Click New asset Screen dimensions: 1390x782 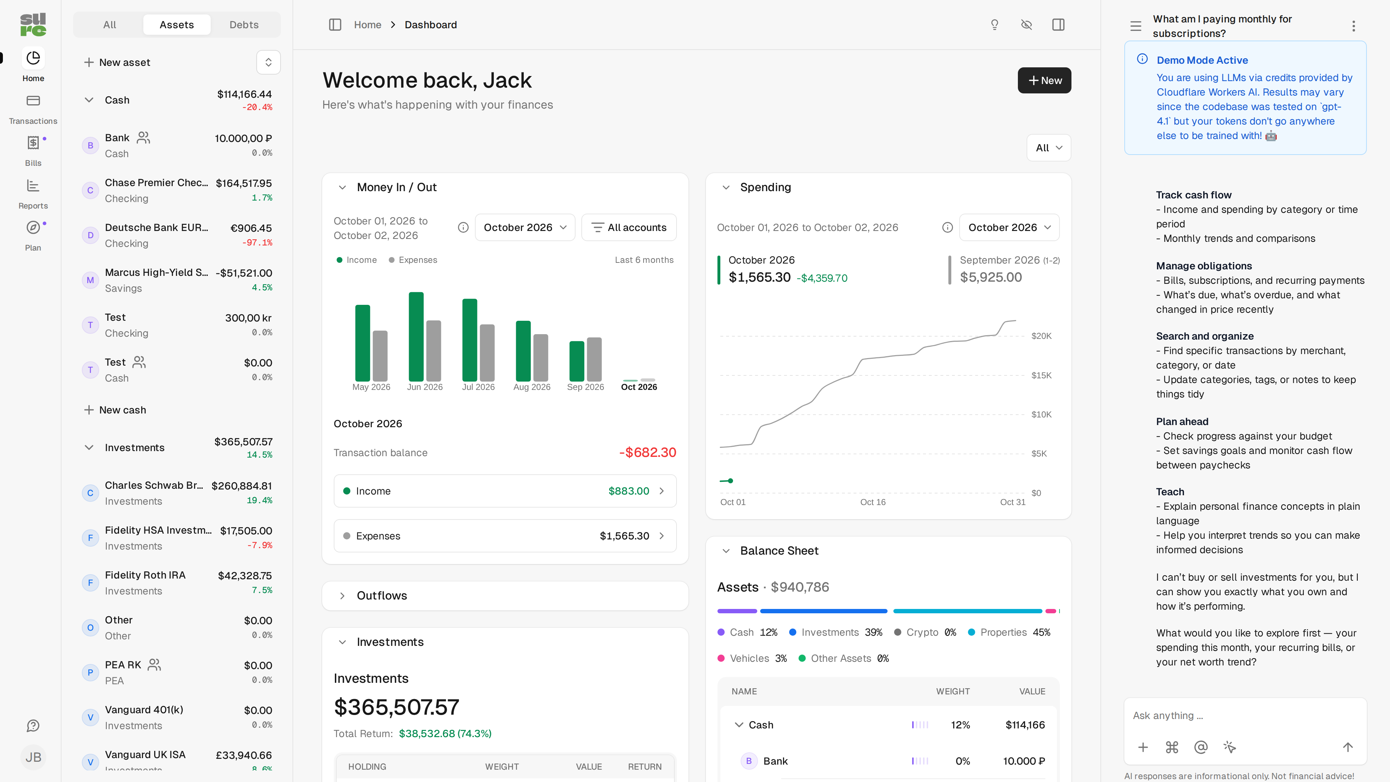coord(117,62)
